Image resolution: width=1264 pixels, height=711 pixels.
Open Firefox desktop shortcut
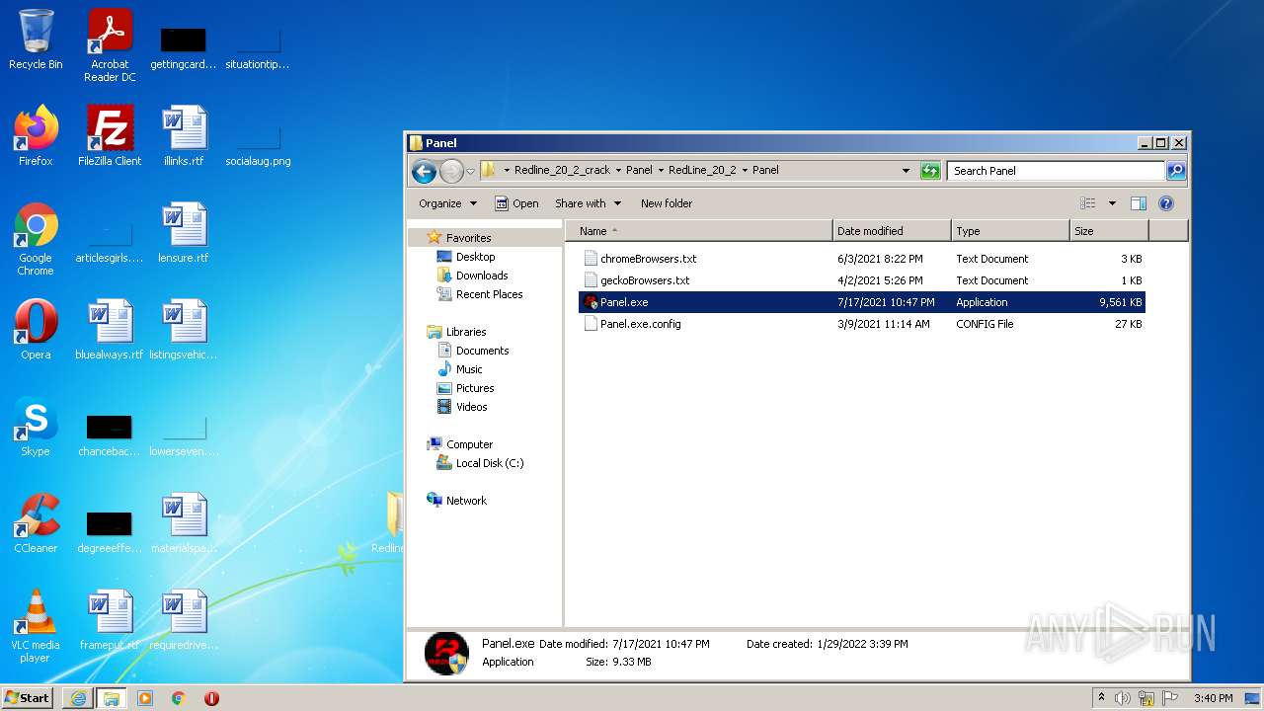(36, 135)
